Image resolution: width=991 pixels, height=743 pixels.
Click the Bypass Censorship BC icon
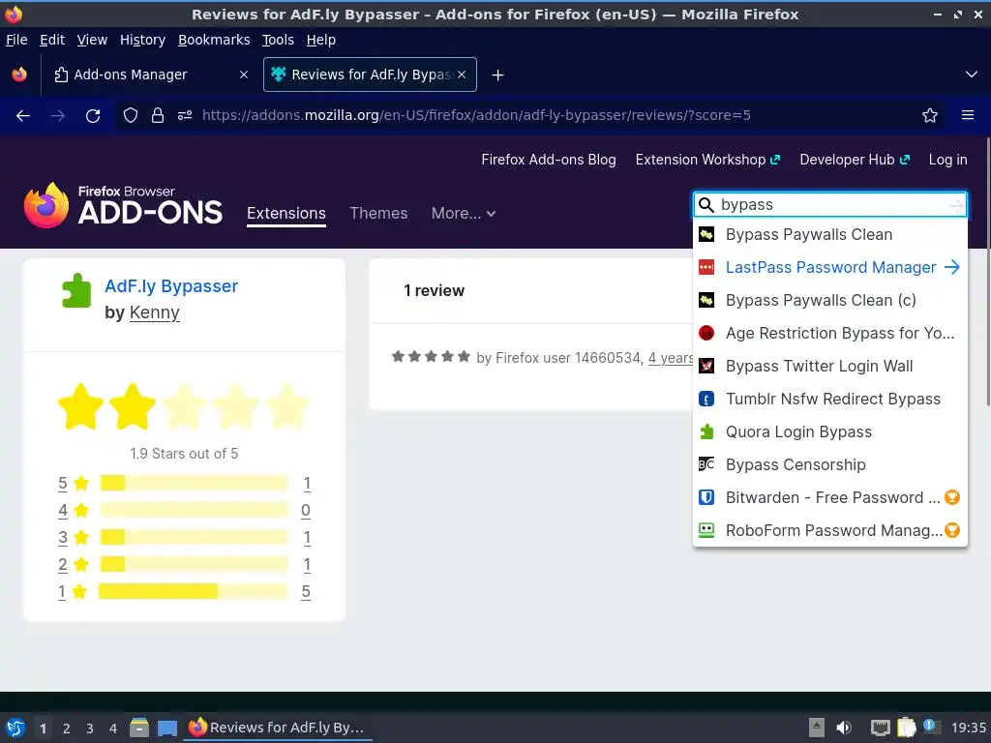click(706, 464)
